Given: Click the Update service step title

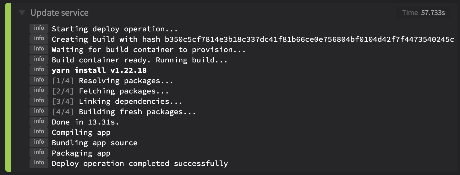Looking at the screenshot, I should [x=59, y=13].
